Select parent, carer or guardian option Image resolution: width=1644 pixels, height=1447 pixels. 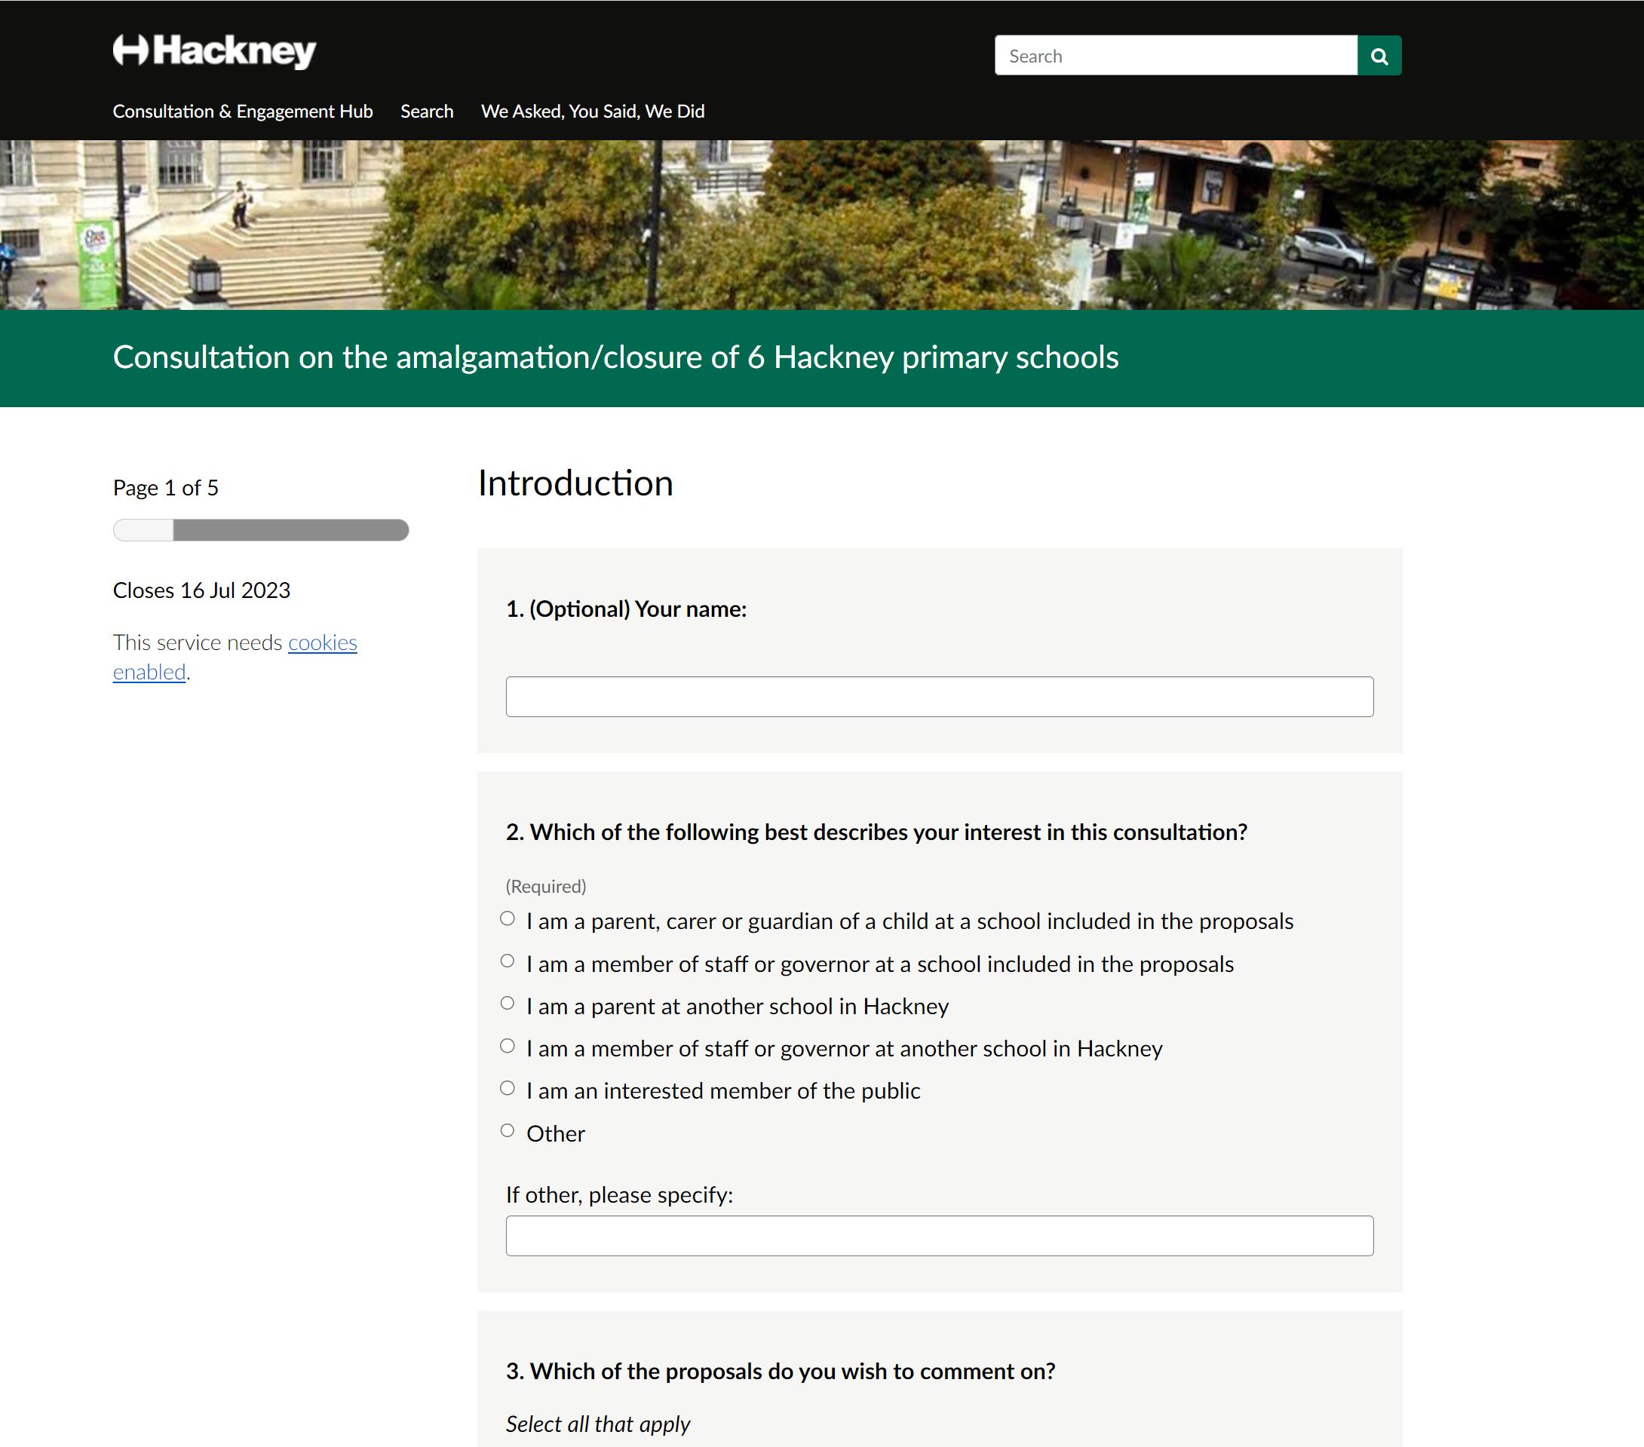[508, 918]
